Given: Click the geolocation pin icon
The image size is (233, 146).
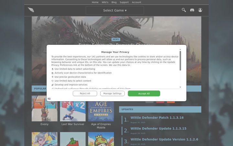Looking at the screenshot, I should click(x=52, y=77).
